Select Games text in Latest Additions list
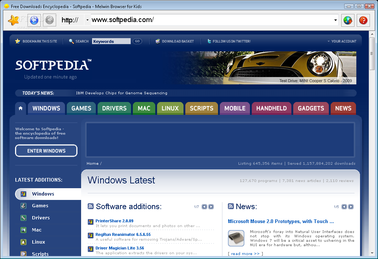The width and height of the screenshot is (378, 259). click(40, 205)
